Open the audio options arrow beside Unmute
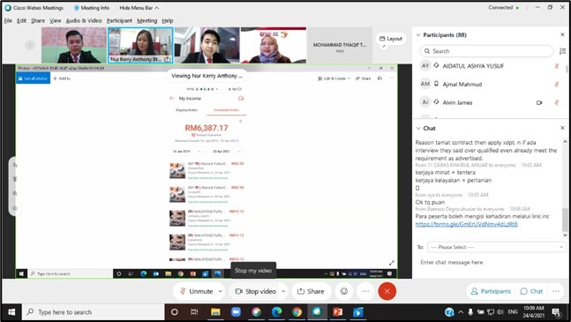 tap(220, 291)
